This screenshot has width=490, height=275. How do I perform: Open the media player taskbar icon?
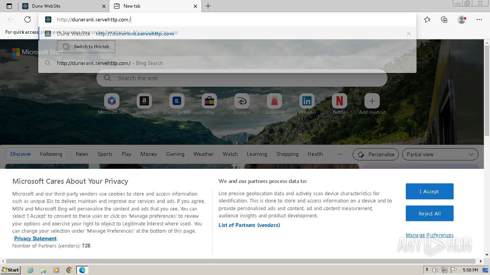56,270
